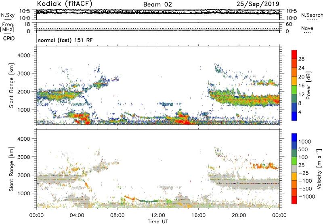Click the dotted line sample under N.Search
This screenshot has height=224, width=323.
tap(313, 19)
